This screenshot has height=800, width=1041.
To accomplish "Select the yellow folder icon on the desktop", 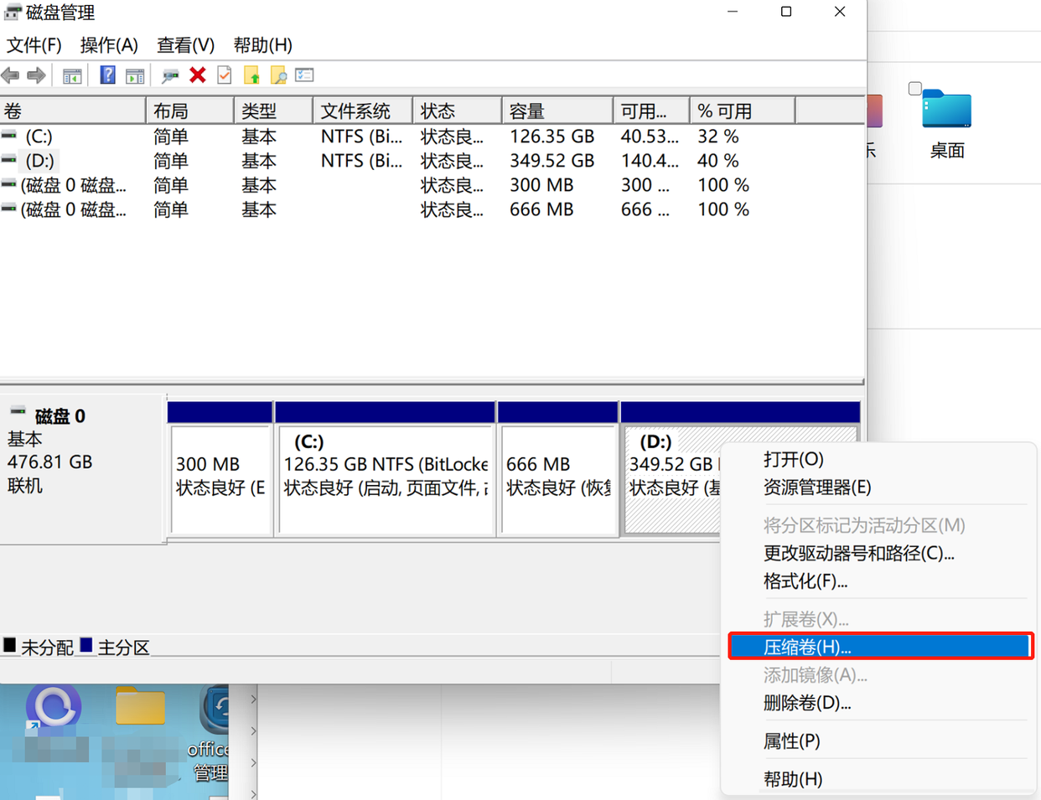I will (x=140, y=705).
